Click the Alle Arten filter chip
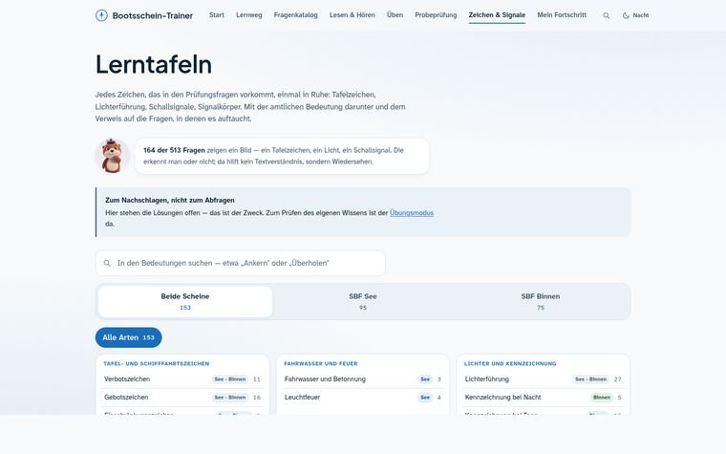Image resolution: width=726 pixels, height=454 pixels. pos(129,337)
